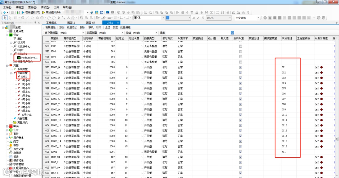Open the 编辑(E) menu

[20, 7]
